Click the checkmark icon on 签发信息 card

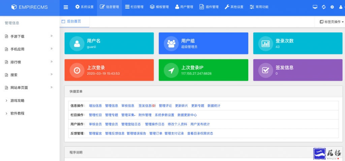(266, 70)
